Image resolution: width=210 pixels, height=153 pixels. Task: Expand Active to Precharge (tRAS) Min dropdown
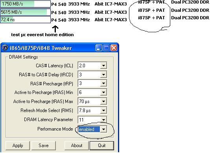click(x=103, y=92)
